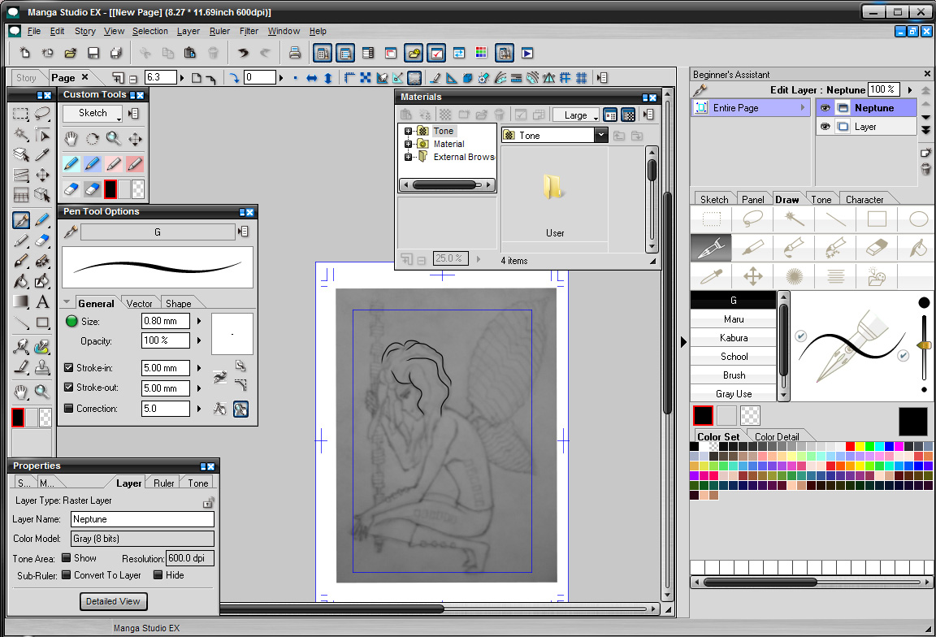Select the Lasso tool in Beginner's Assistant

[x=752, y=219]
